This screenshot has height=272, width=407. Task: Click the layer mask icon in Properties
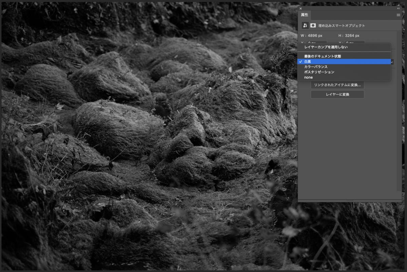pos(313,25)
